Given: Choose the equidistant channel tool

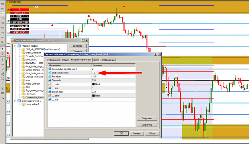Looking at the screenshot, I should [x=2, y=74].
